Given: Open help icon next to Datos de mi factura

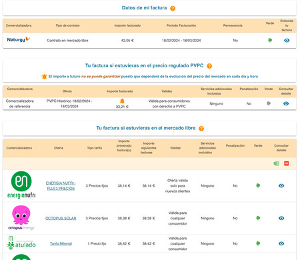Looking at the screenshot, I should (x=173, y=8).
